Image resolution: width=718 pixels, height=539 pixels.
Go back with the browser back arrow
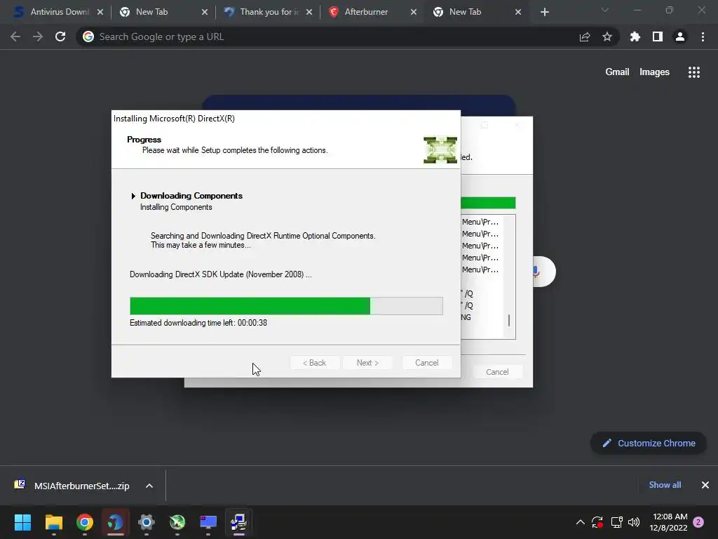coord(15,36)
